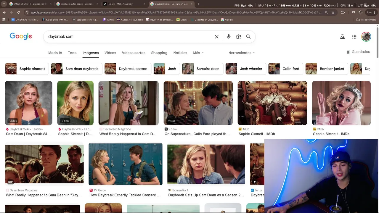Open the IMDb throne chair image thumbnail

[x=272, y=103]
